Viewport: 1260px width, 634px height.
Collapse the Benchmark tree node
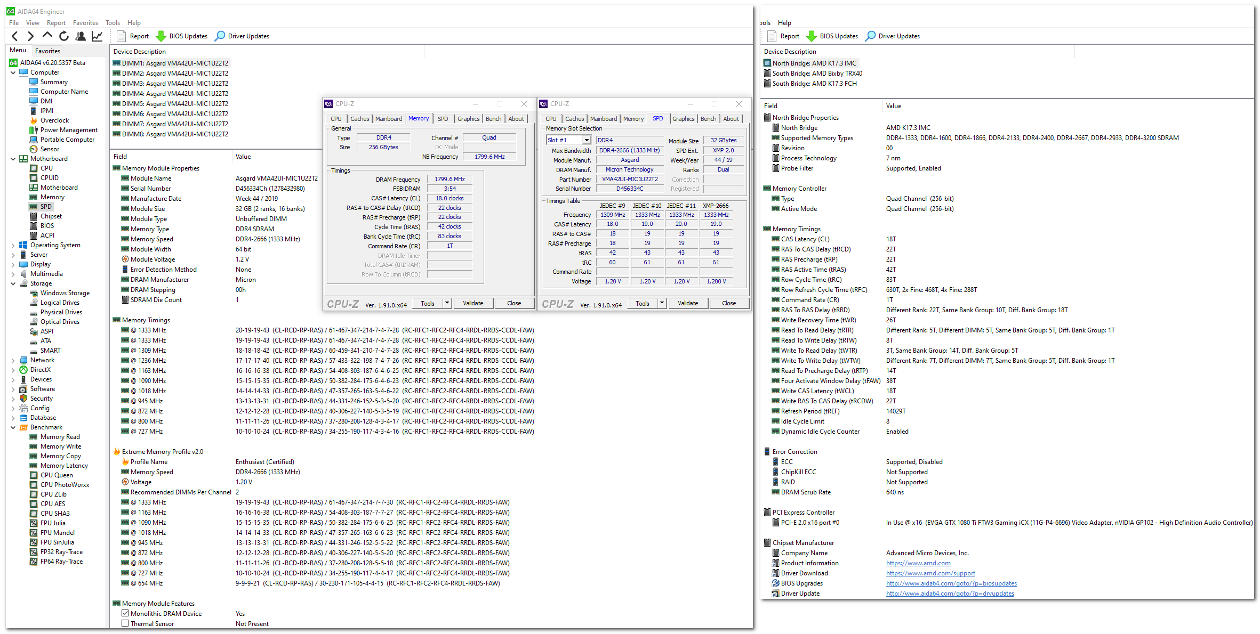tap(13, 427)
